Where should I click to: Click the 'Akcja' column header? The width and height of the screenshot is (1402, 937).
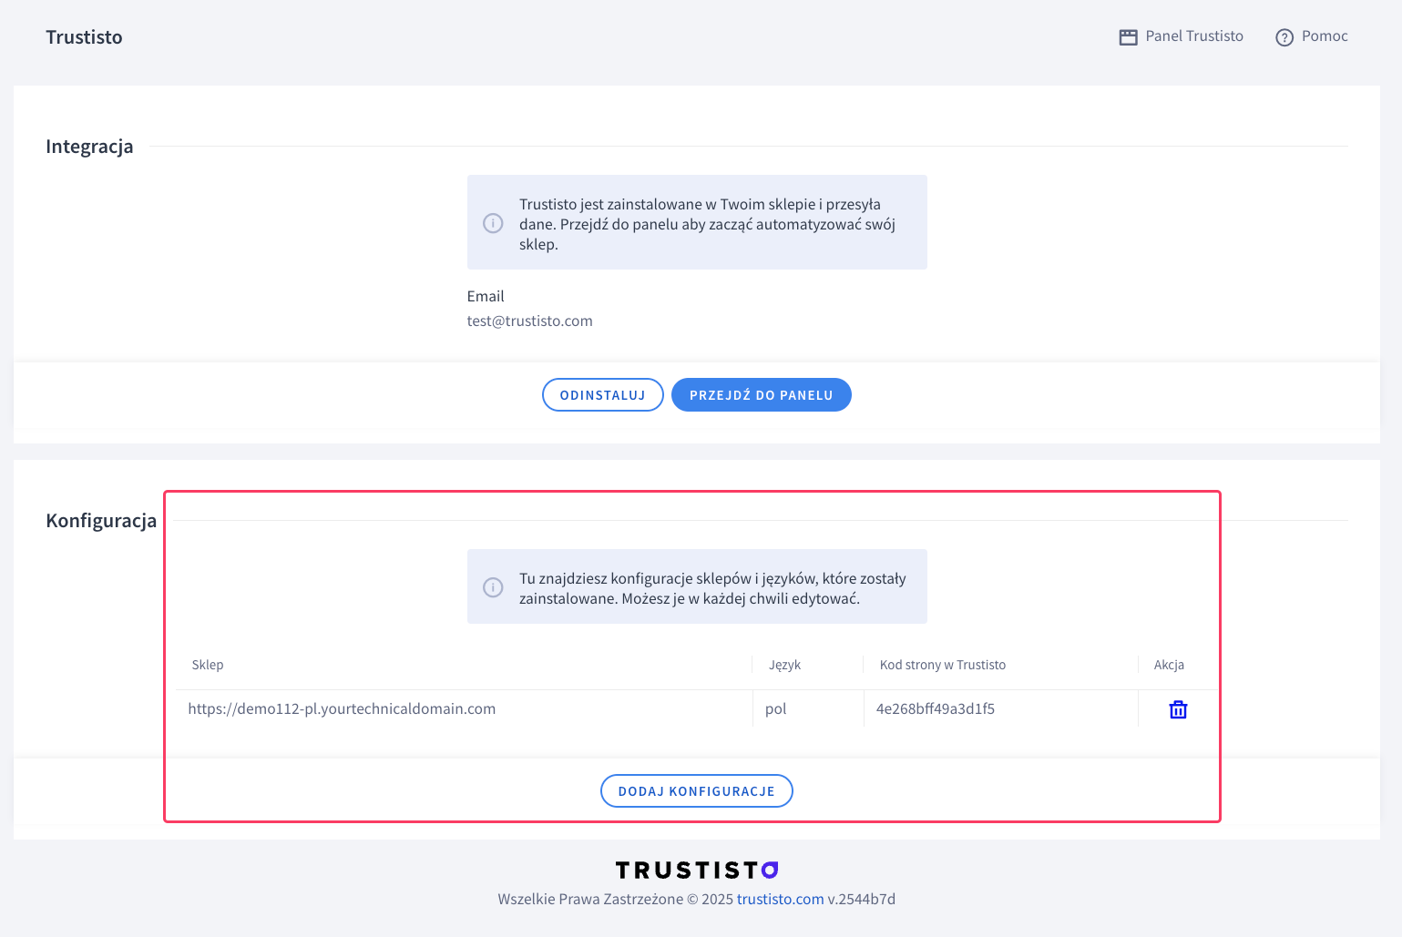pyautogui.click(x=1169, y=665)
